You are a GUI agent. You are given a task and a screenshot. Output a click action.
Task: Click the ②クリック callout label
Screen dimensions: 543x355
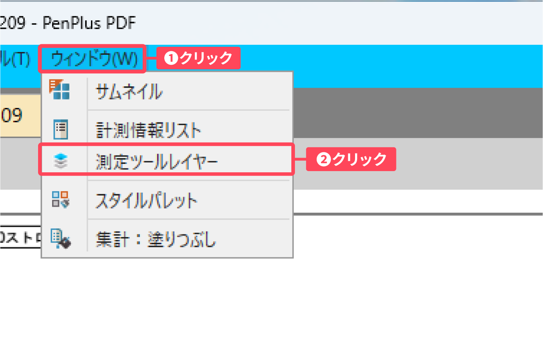coord(351,159)
